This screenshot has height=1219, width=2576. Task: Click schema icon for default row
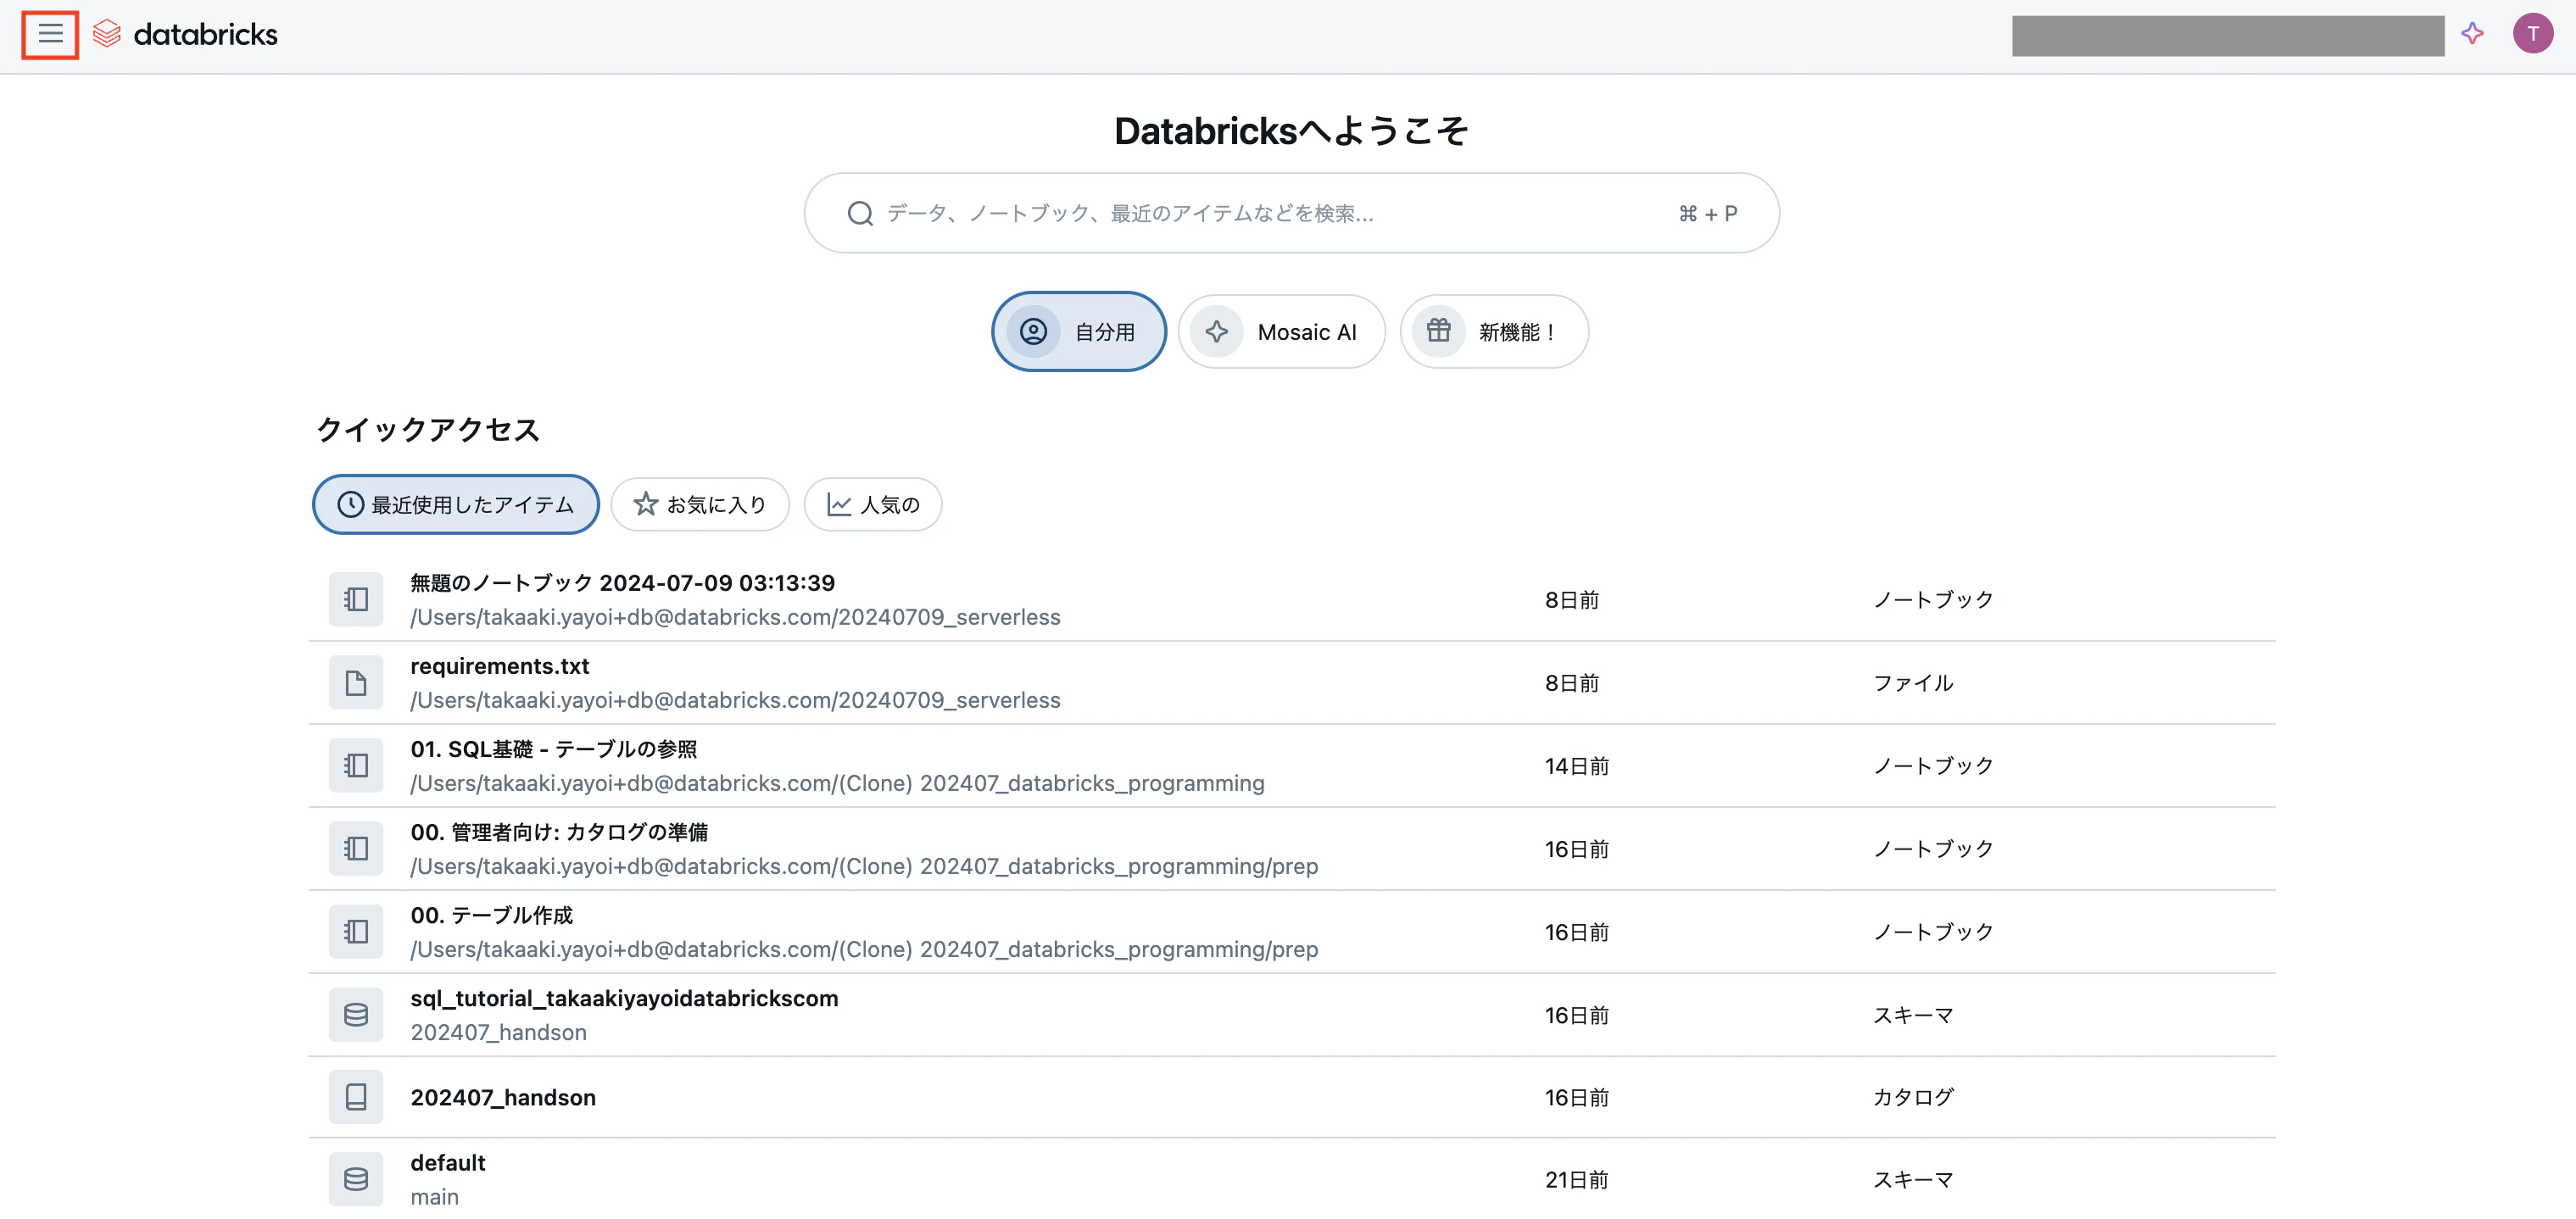[x=356, y=1179]
